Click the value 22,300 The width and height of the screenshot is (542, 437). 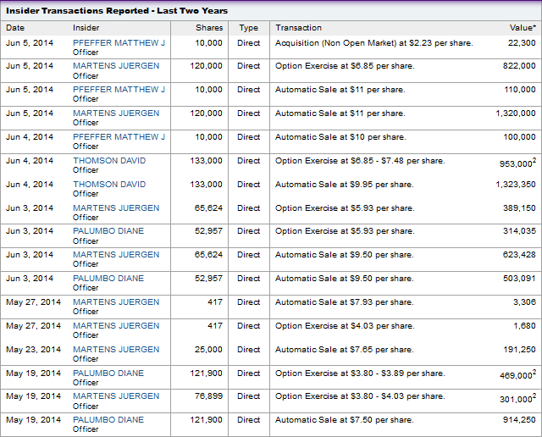pyautogui.click(x=522, y=43)
